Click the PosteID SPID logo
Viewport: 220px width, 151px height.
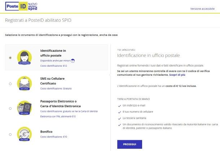click(21, 6)
